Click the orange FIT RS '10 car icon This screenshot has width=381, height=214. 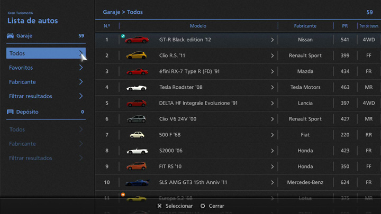click(x=137, y=166)
